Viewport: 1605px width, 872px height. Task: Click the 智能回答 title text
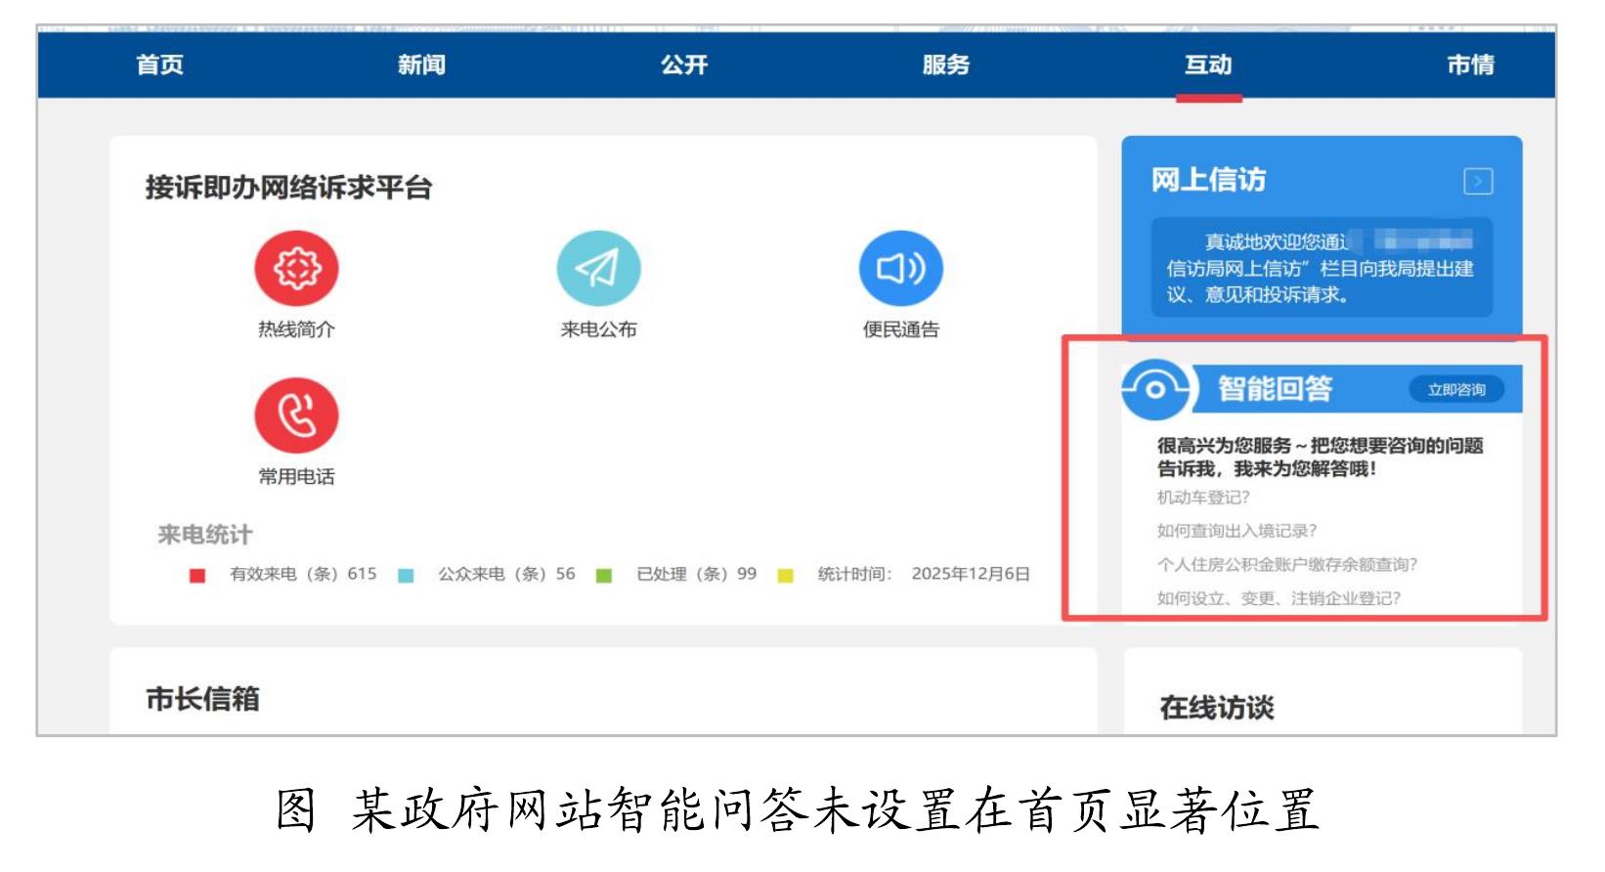pos(1276,389)
